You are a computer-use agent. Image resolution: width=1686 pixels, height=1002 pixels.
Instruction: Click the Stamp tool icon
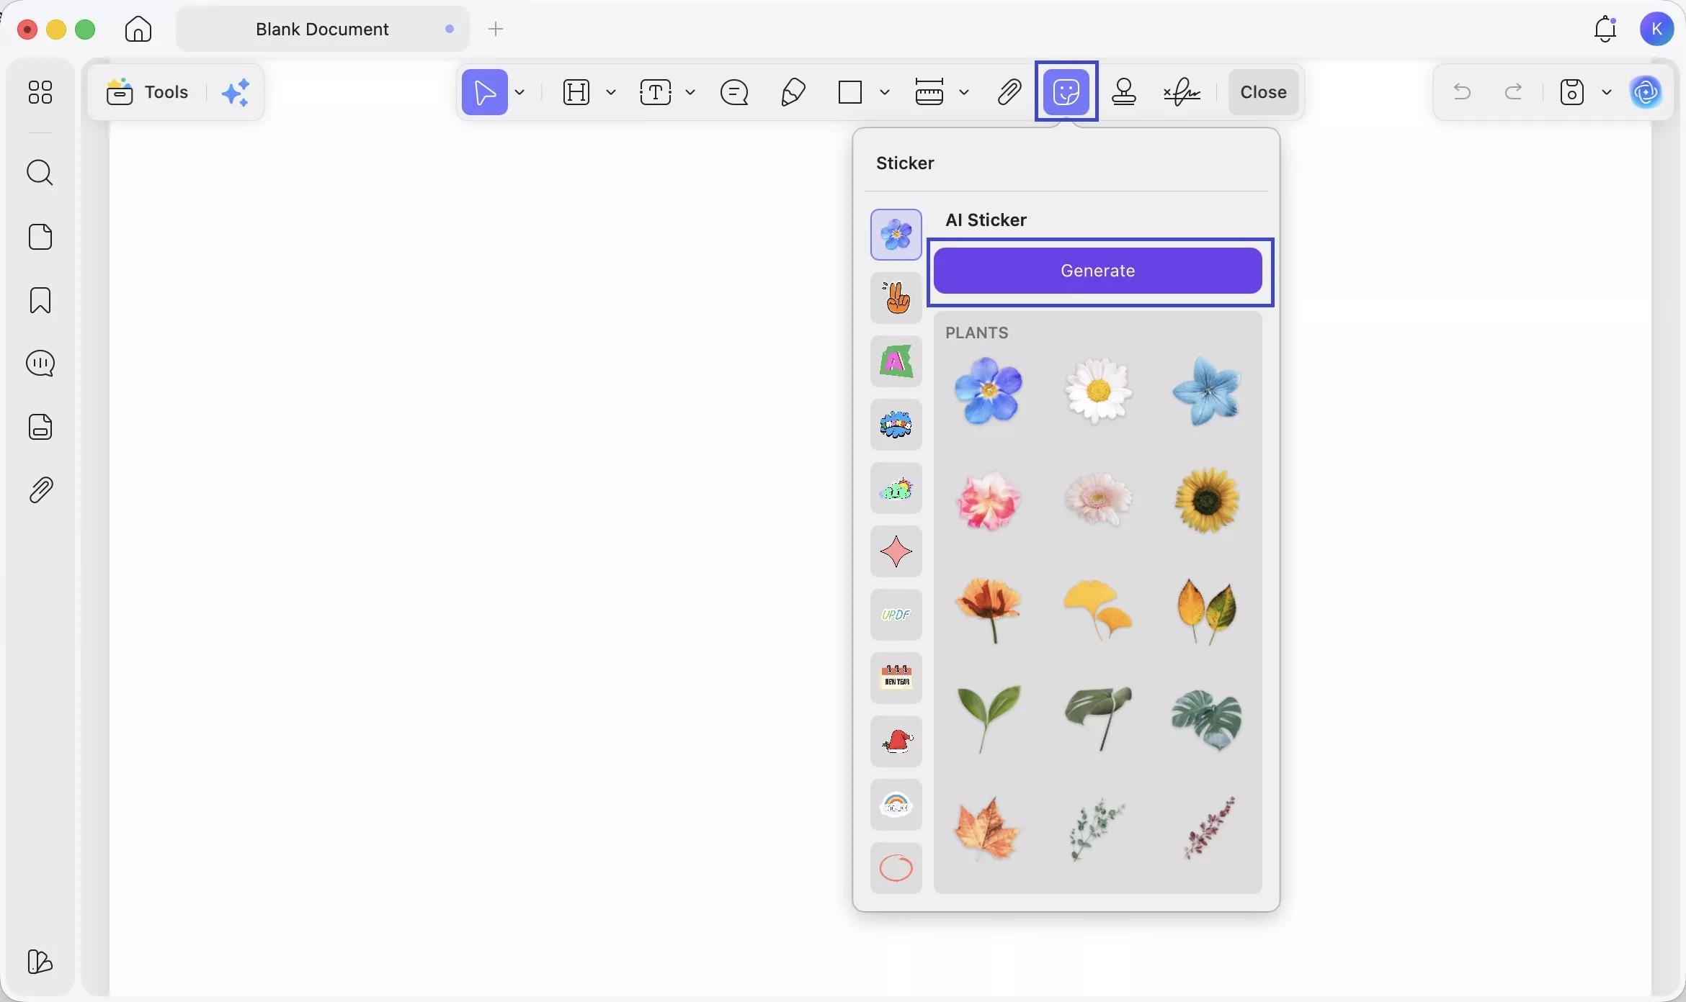[x=1124, y=92]
